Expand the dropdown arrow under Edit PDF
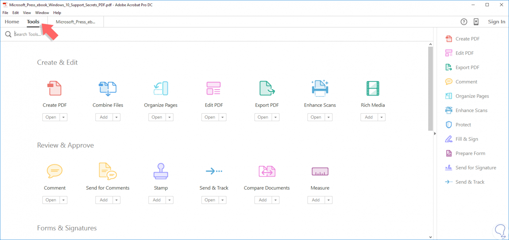The width and height of the screenshot is (509, 240). coord(222,117)
